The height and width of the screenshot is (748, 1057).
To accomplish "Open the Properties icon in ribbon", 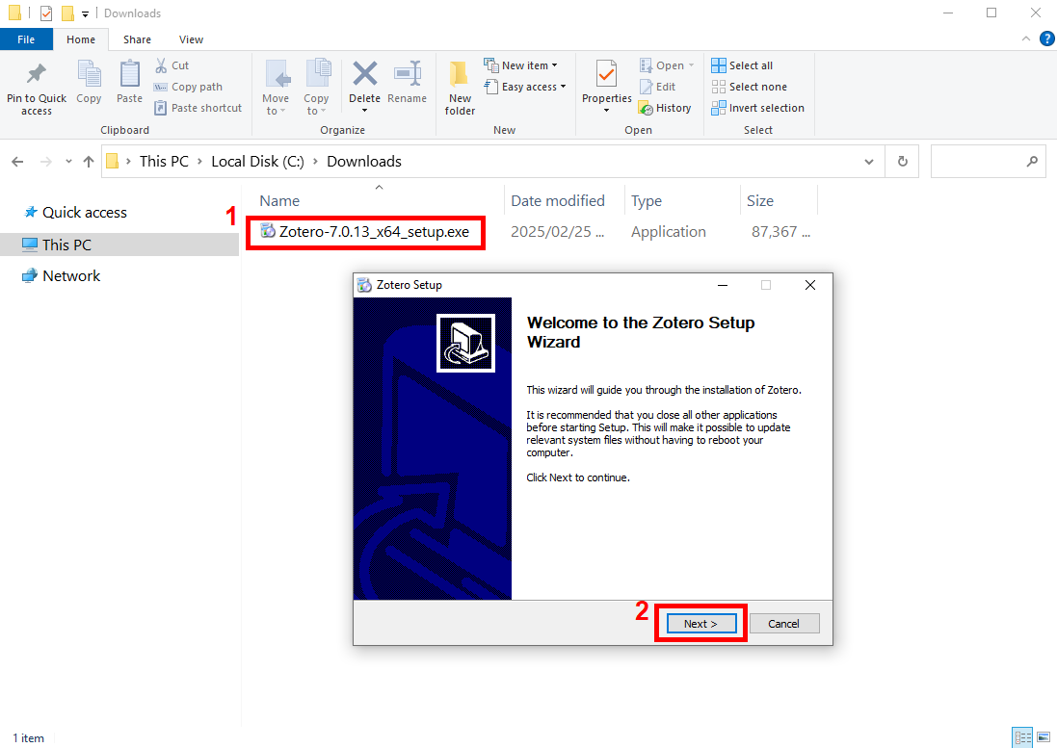I will [x=606, y=75].
